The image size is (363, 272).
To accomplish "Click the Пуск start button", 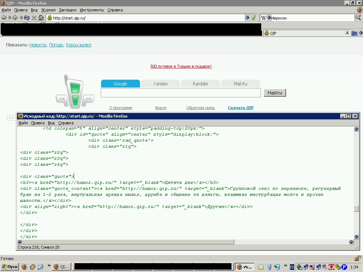I will tap(10, 267).
